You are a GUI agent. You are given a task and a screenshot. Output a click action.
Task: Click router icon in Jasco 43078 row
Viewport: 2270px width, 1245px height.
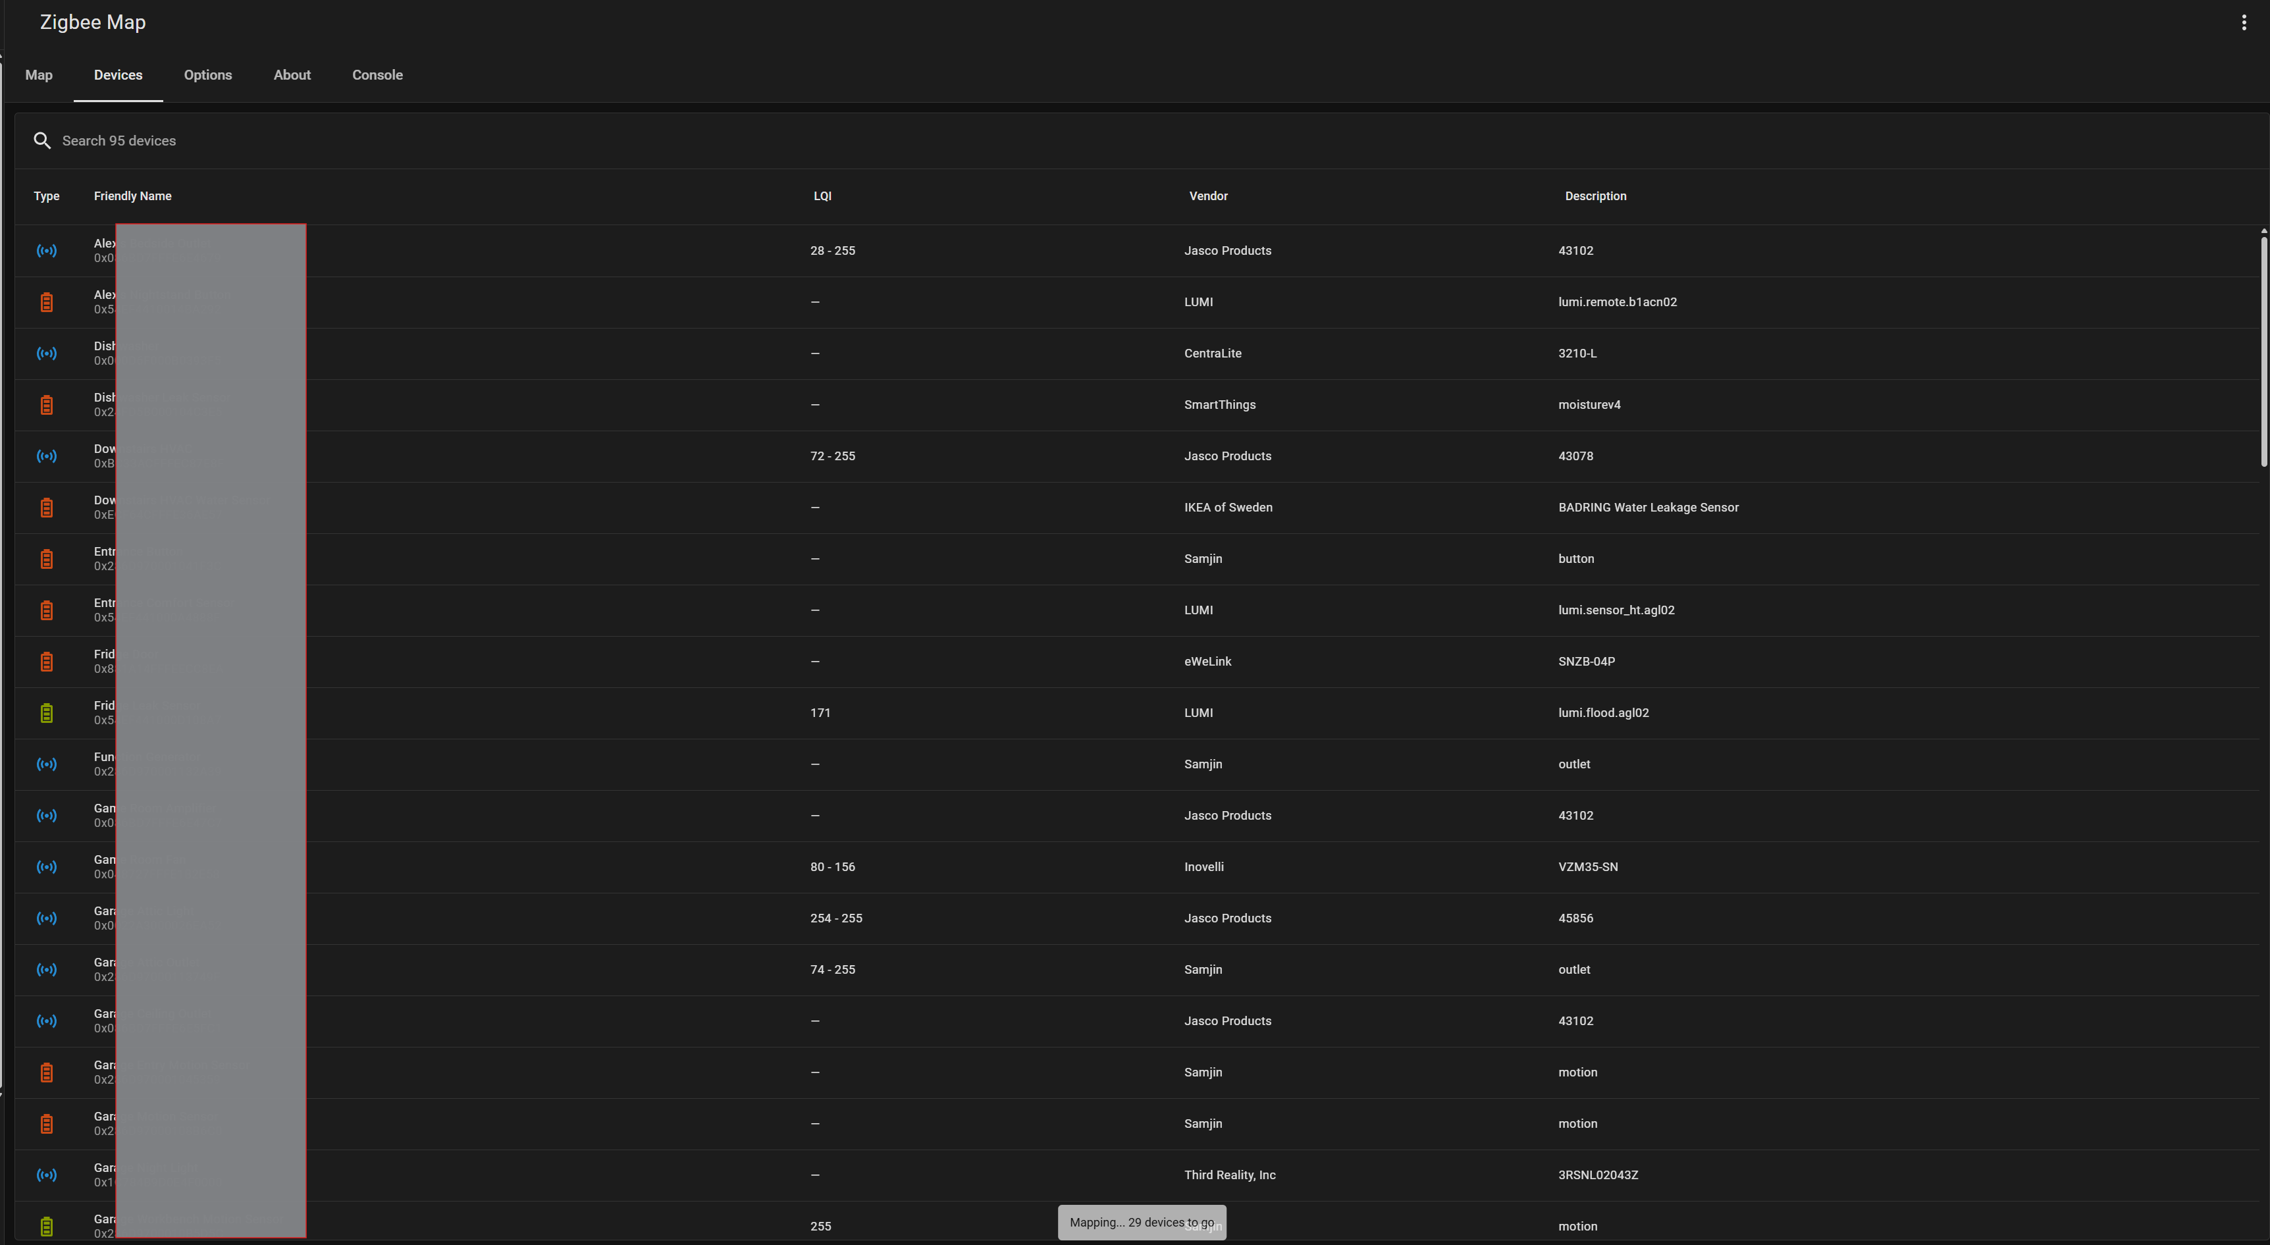pyautogui.click(x=47, y=456)
